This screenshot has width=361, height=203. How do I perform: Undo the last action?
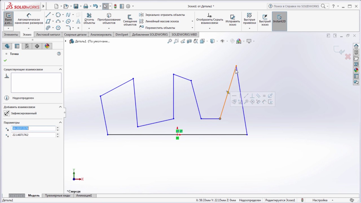(x=95, y=6)
